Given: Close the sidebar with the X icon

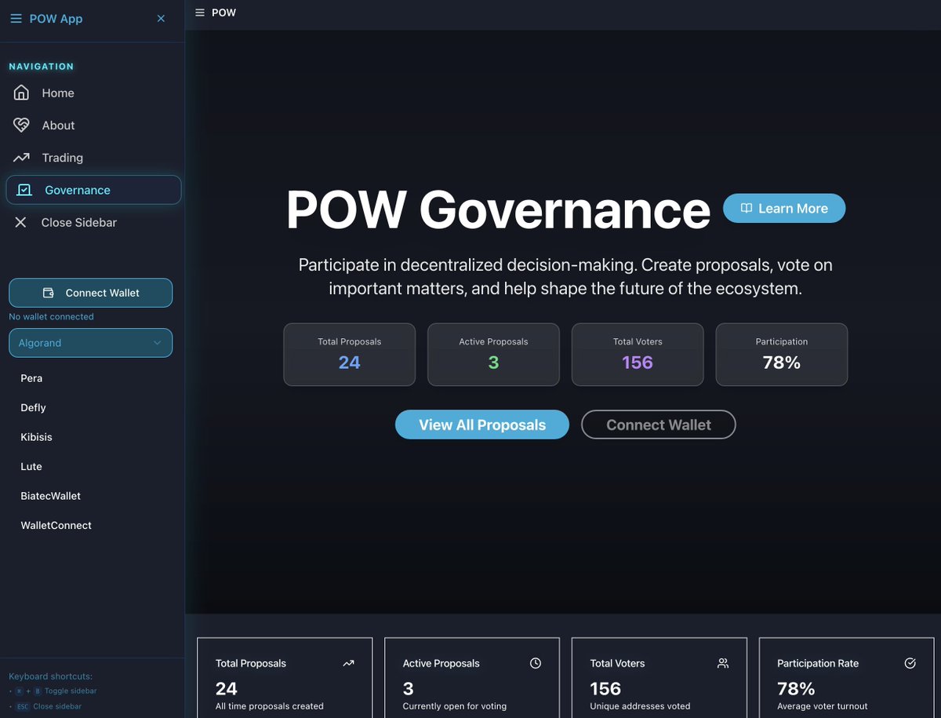Looking at the screenshot, I should coord(161,18).
